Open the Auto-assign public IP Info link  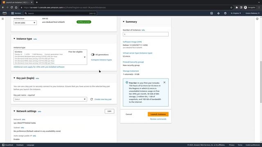pyautogui.click(x=34, y=136)
